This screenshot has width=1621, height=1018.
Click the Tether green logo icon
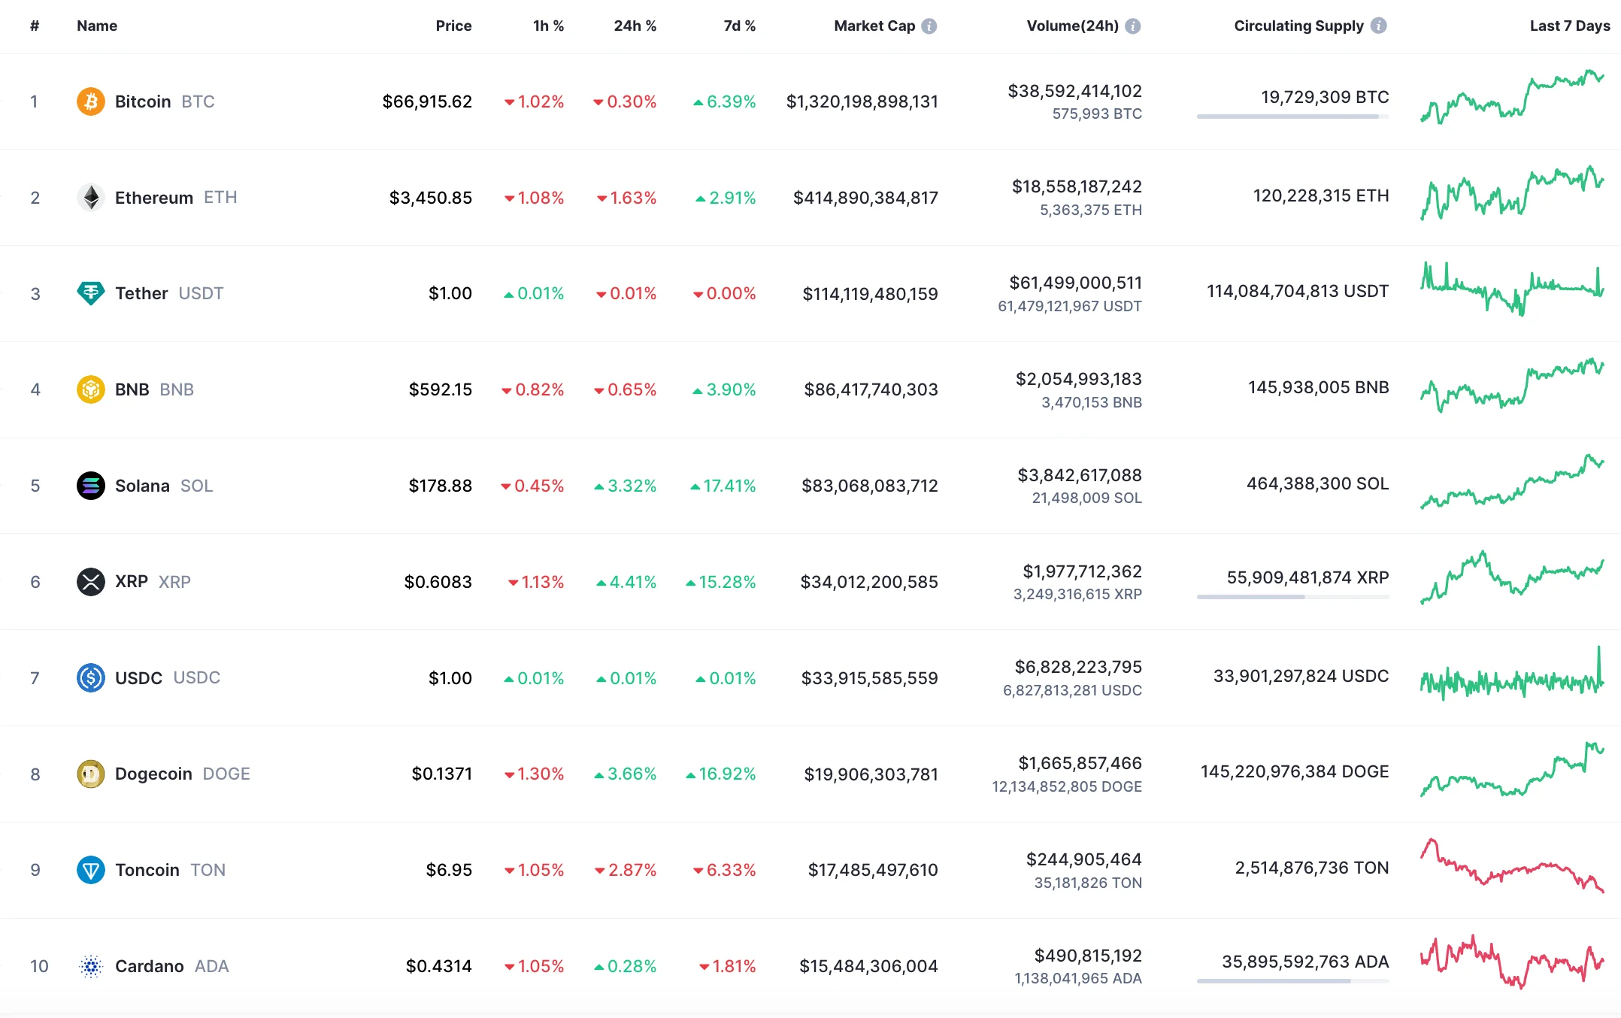(91, 293)
